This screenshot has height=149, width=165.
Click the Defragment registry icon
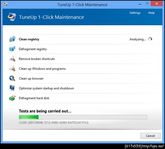pyautogui.click(x=12, y=49)
